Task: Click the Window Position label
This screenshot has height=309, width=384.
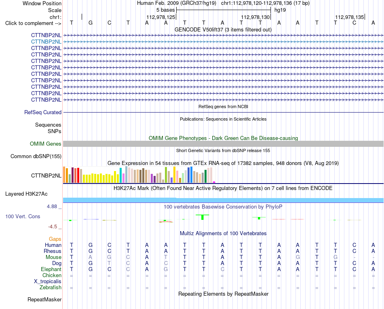Action: 42,3
